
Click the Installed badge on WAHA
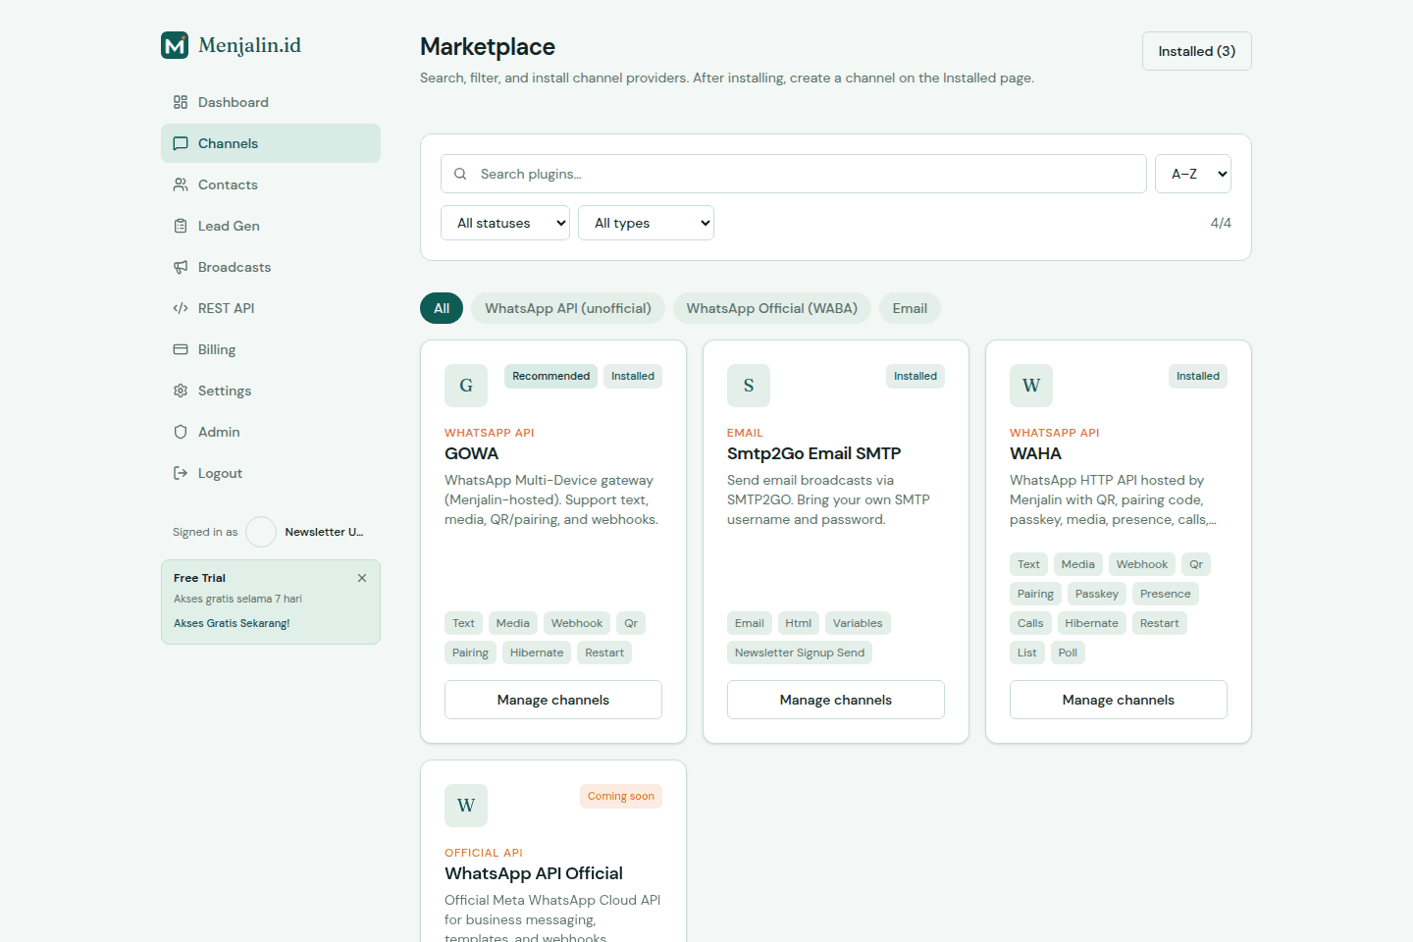tap(1198, 376)
